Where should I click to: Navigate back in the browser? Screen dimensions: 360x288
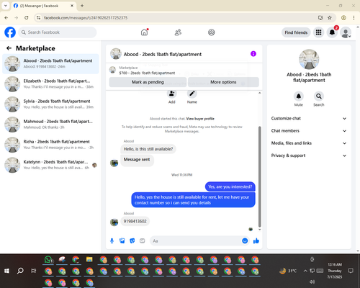[x=6, y=18]
